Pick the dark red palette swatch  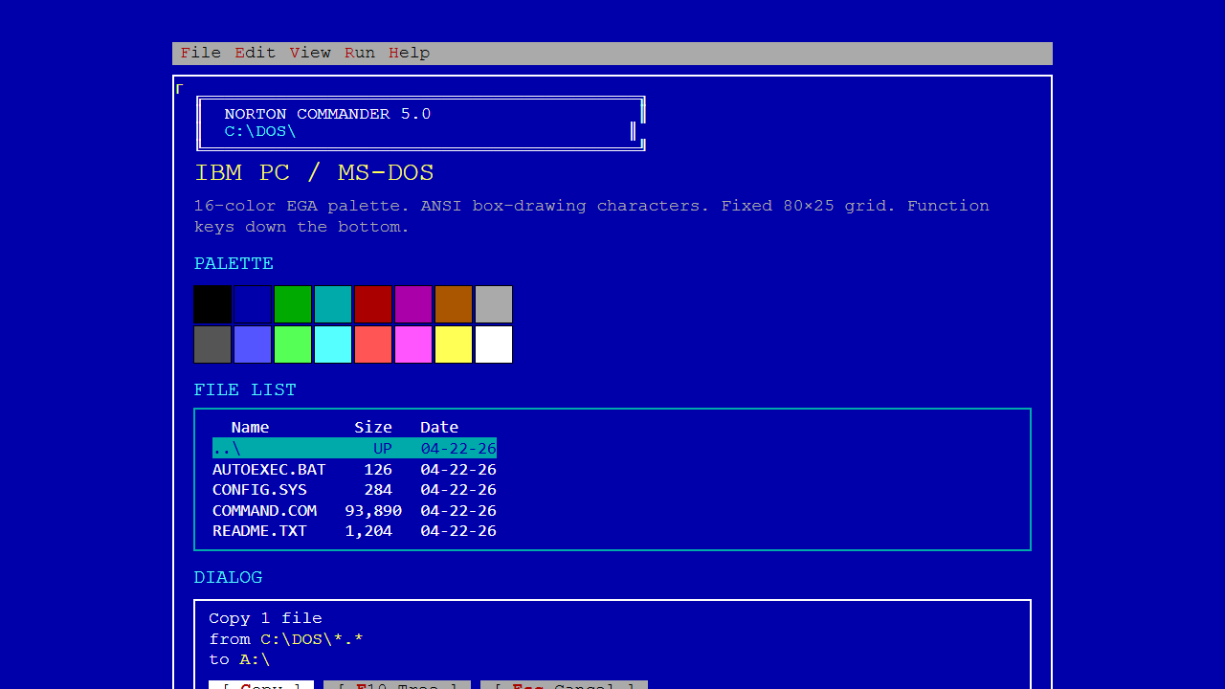pos(373,304)
